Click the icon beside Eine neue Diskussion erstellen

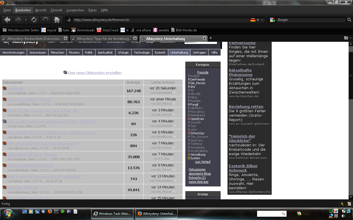click(65, 73)
